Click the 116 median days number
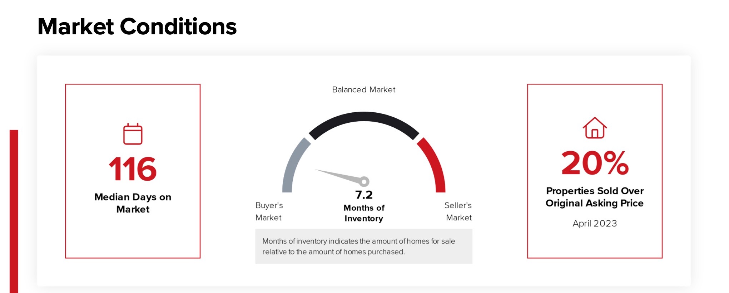The height and width of the screenshot is (293, 729). click(x=133, y=169)
